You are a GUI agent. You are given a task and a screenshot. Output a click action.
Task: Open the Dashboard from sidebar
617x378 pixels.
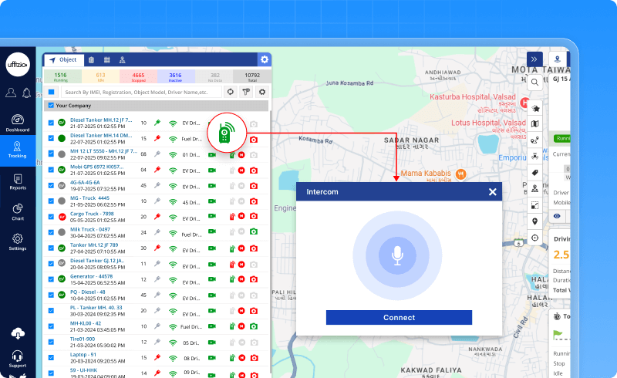(x=18, y=123)
